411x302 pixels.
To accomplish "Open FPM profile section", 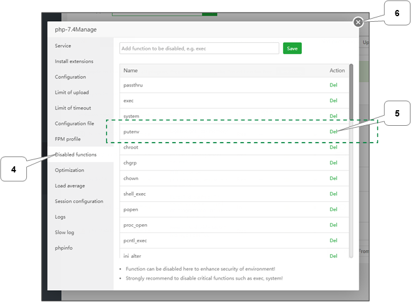I will (67, 139).
